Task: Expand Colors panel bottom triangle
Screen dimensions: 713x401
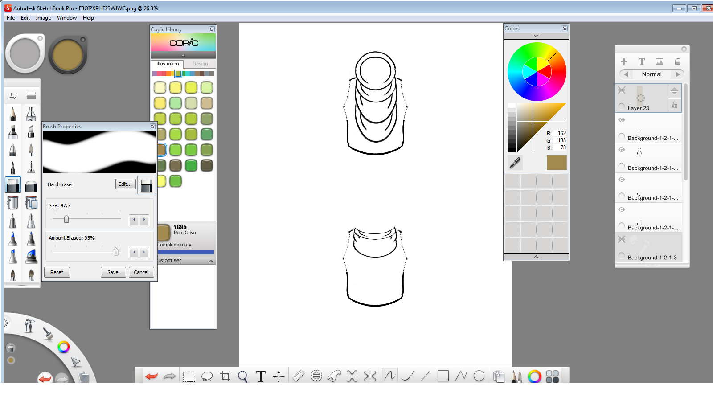Action: point(536,257)
